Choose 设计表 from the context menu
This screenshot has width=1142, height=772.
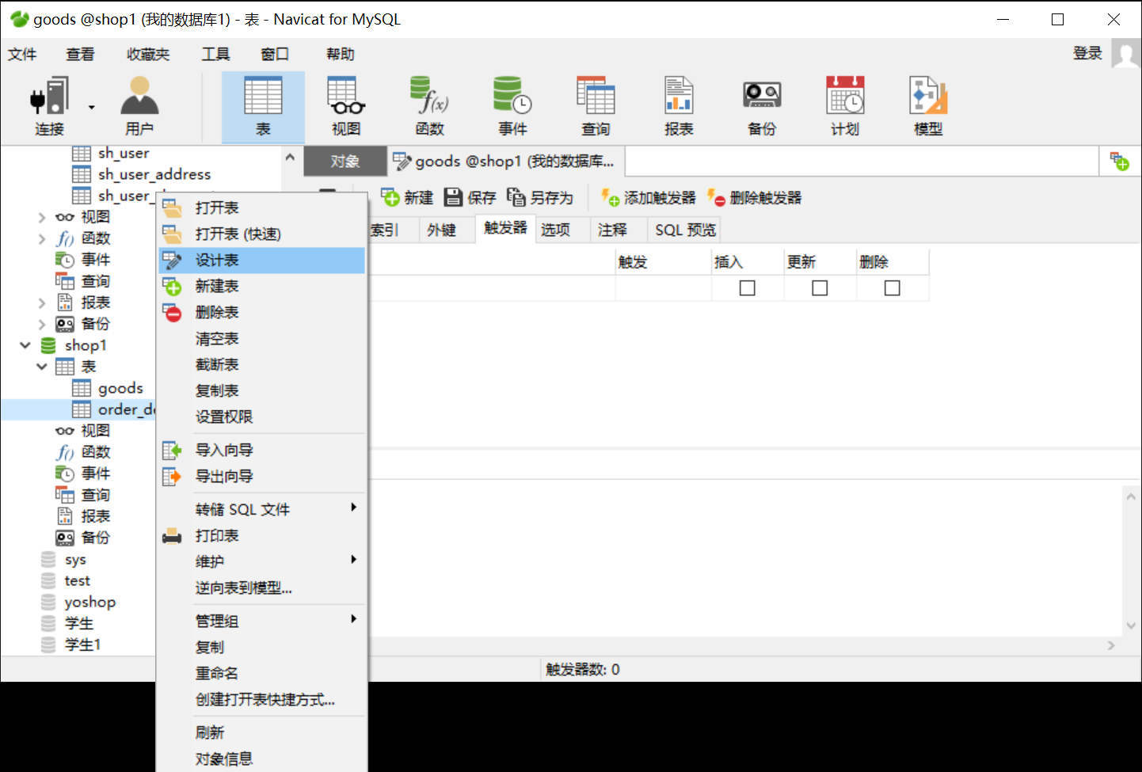[217, 260]
